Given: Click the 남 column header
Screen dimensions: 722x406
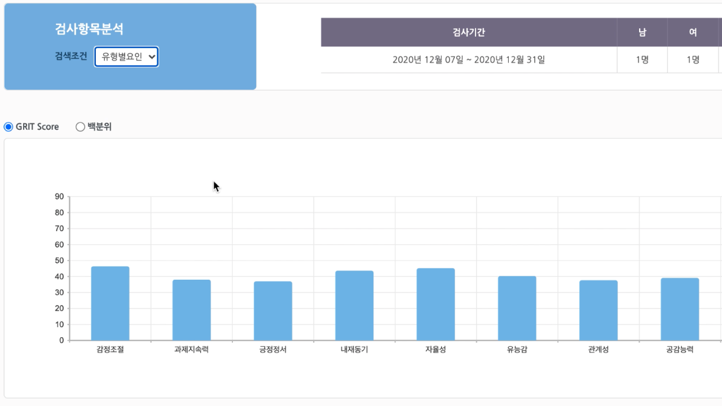Looking at the screenshot, I should [x=642, y=32].
